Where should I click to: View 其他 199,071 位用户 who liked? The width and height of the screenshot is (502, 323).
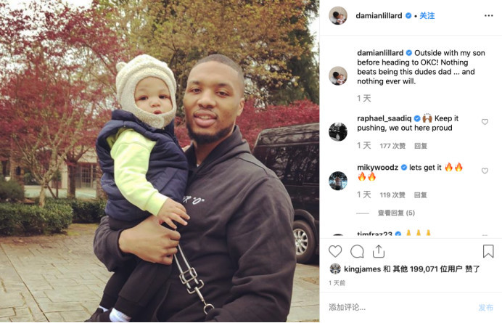427,269
